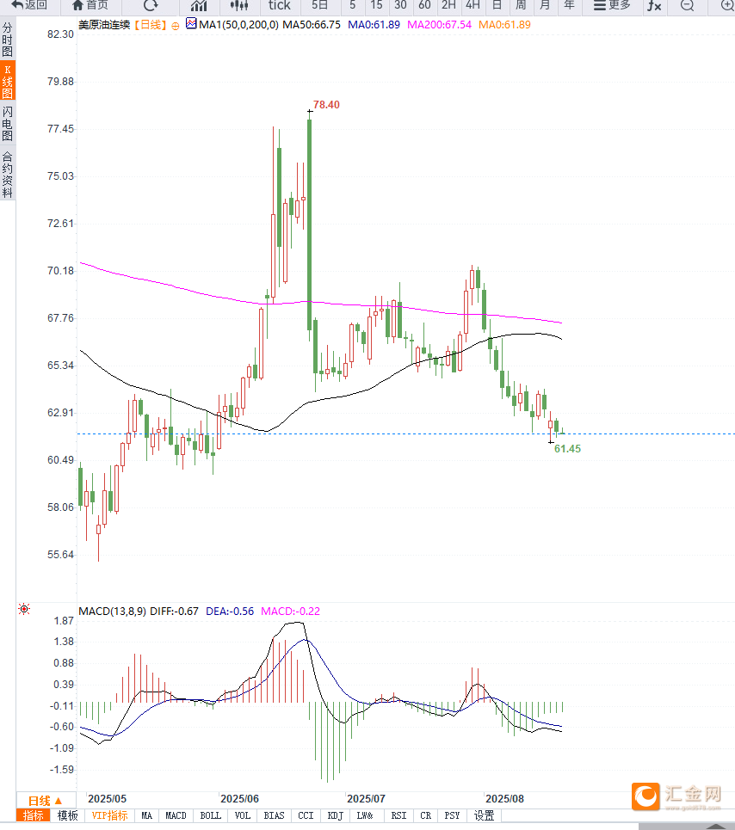Select the 5-minute timeframe

point(353,5)
